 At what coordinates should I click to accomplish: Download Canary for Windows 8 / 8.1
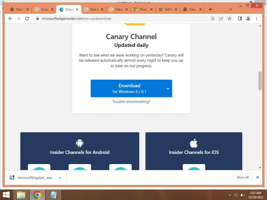click(127, 89)
